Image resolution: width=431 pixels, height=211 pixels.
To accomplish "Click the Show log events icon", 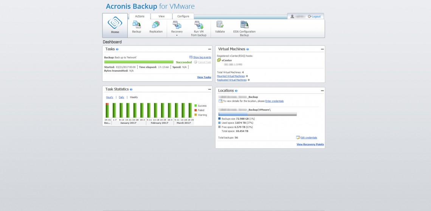I will tap(191, 57).
